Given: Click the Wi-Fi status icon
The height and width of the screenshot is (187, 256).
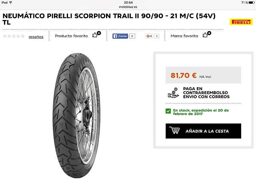Looking at the screenshot, I should (x=11, y=2).
